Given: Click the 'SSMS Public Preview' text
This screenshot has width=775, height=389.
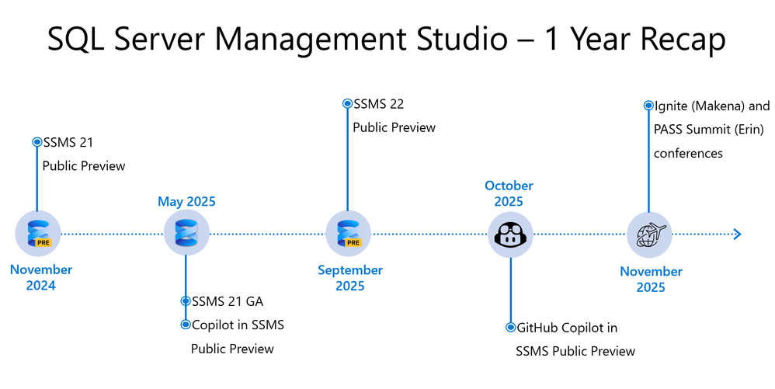Looking at the screenshot, I should (x=575, y=352).
